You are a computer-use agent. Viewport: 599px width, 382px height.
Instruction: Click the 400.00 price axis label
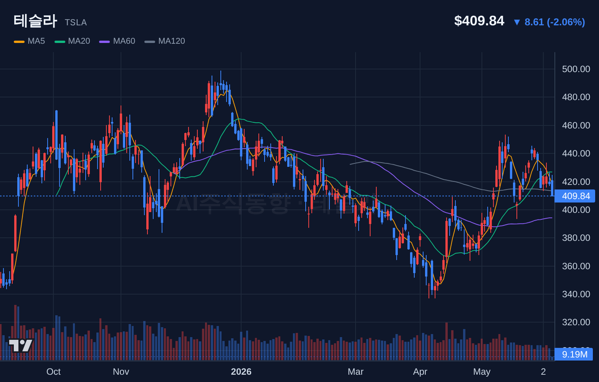576,210
